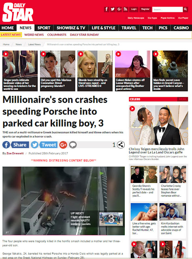Play the Chrissy Teigen celebs video

tap(132, 109)
